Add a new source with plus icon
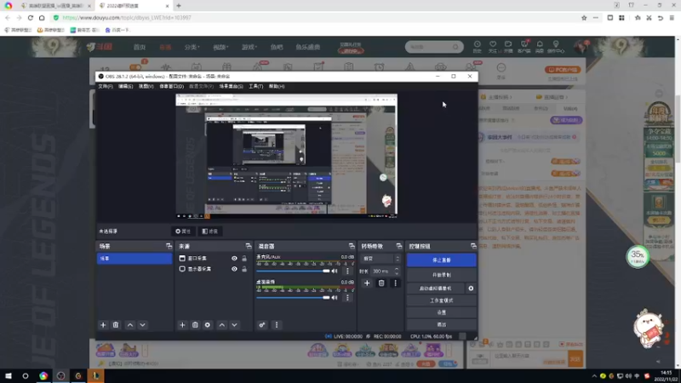 pos(182,325)
